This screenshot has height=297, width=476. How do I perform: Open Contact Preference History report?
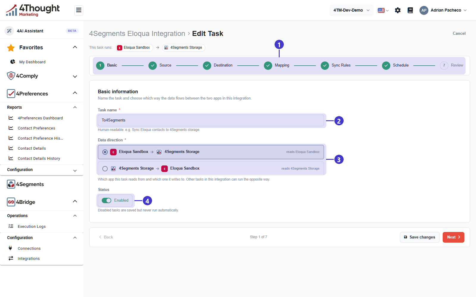[40, 138]
